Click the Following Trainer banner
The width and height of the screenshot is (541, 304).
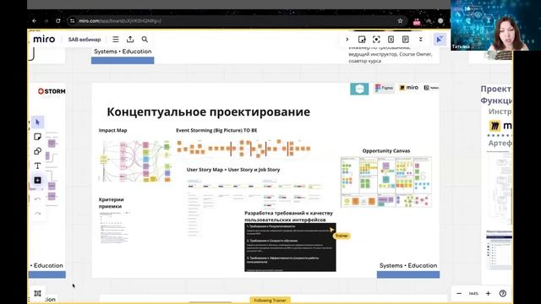click(270, 301)
